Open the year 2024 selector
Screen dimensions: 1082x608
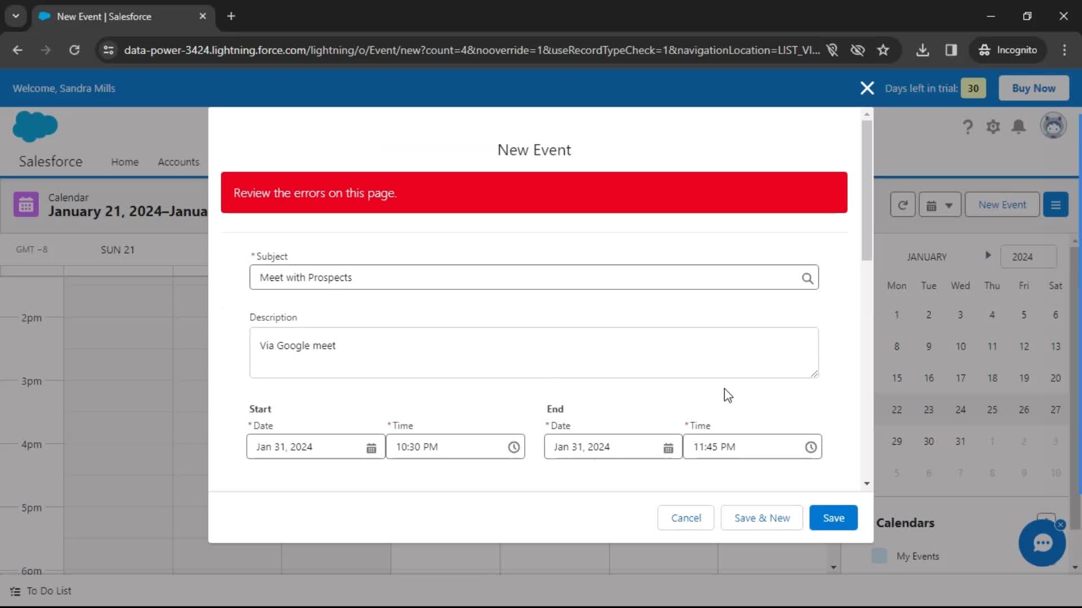point(1028,257)
